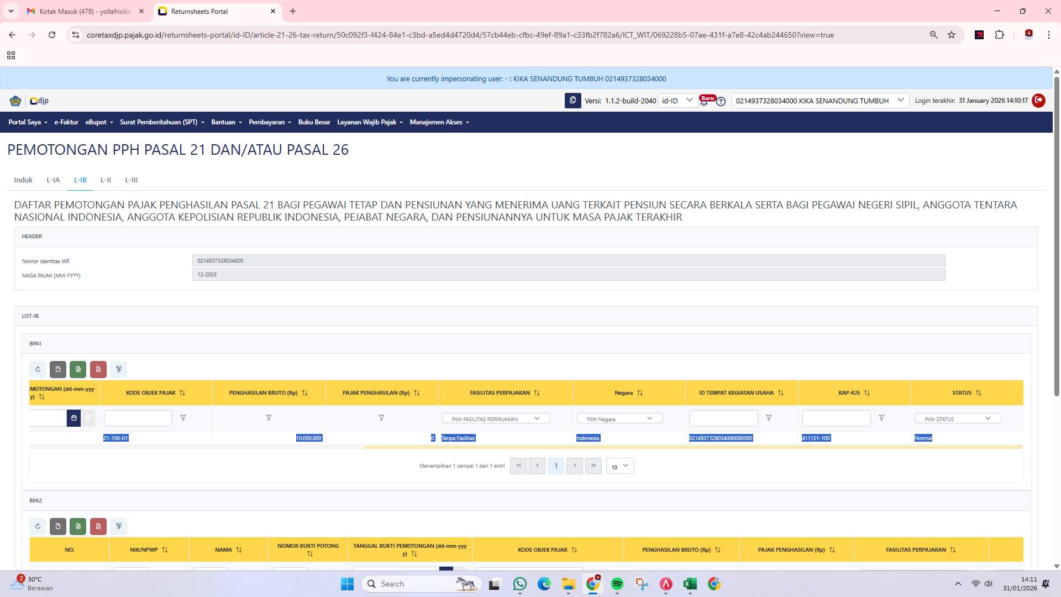
Task: Open calendar picker in pemotongan date filter
Action: point(74,418)
